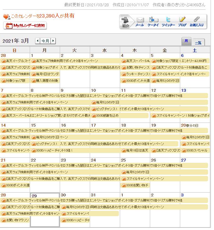
Task: Open March 12 event スマイルキャンペーン!対象ショップ
Action: [180, 116]
